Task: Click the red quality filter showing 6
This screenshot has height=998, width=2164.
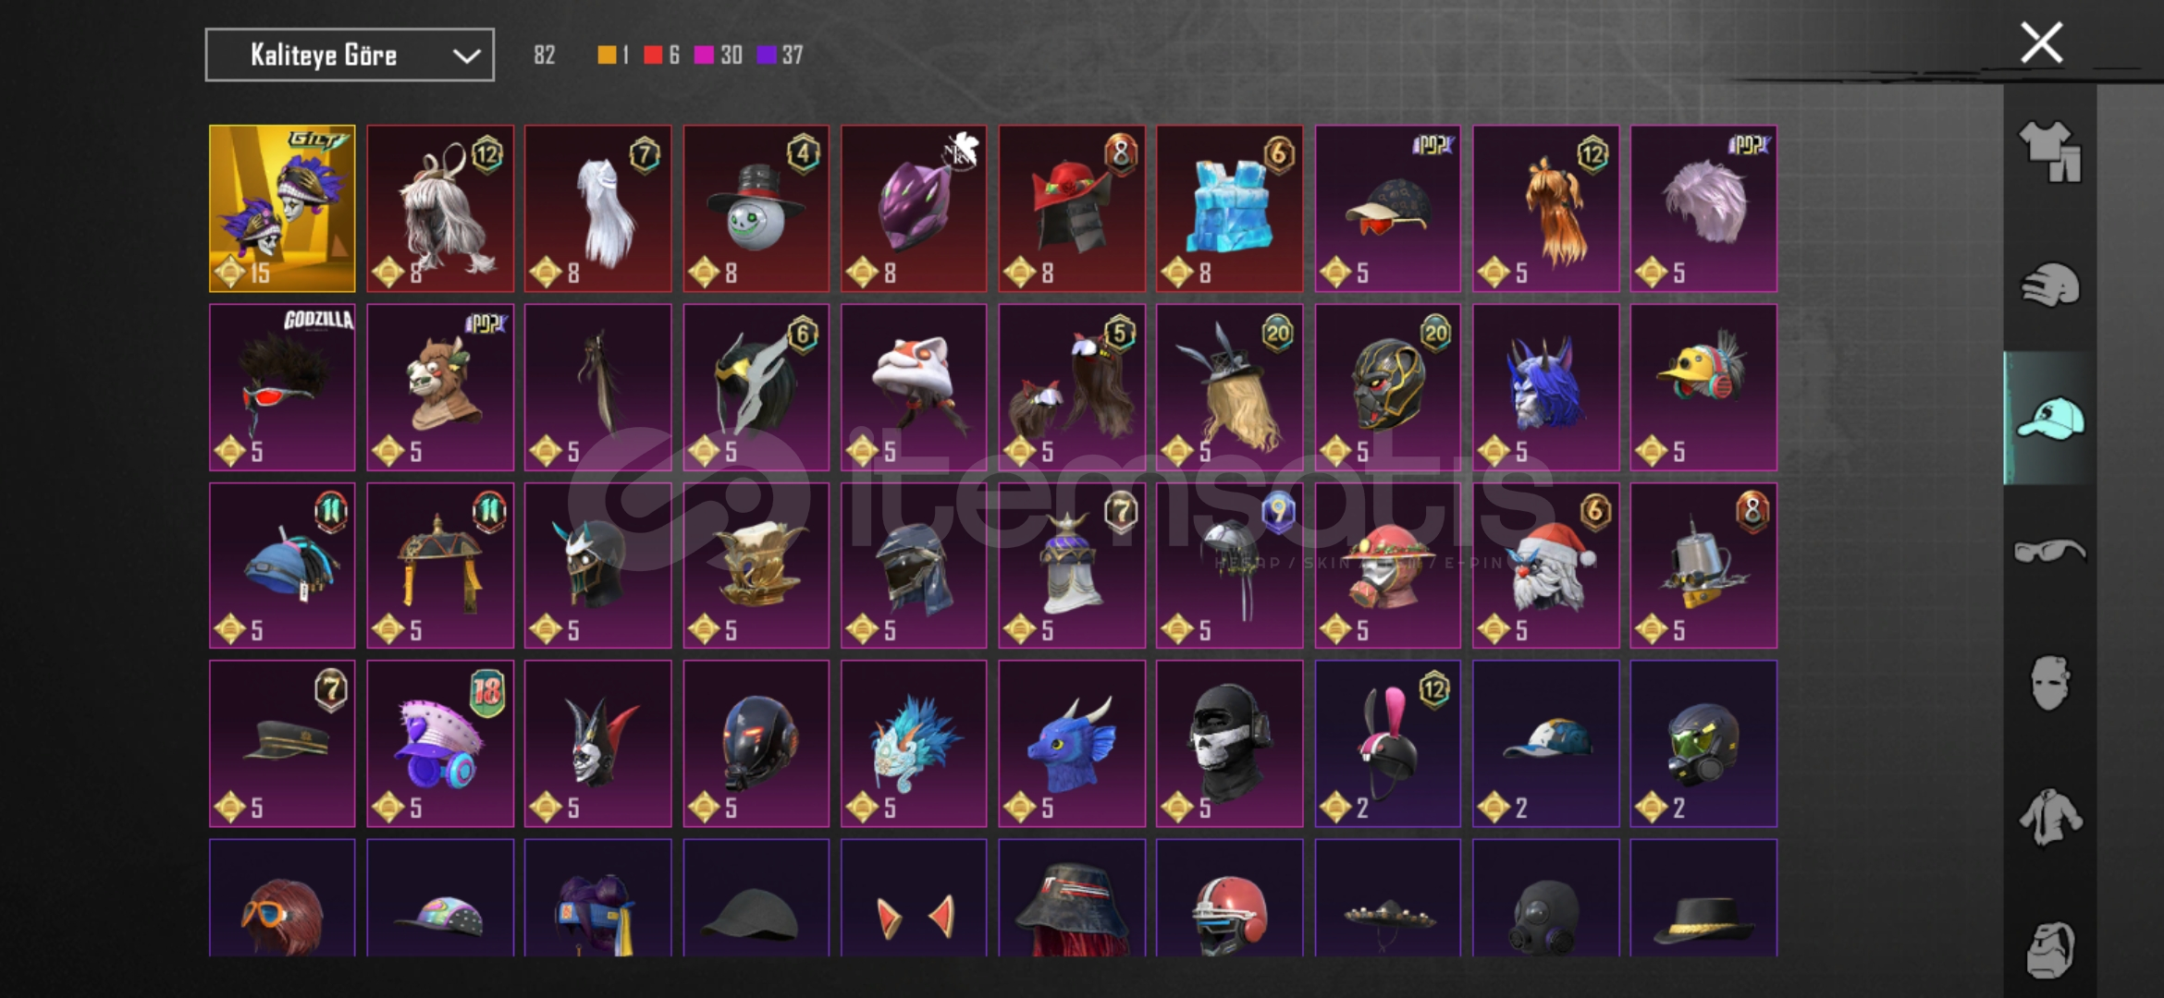Action: (661, 55)
